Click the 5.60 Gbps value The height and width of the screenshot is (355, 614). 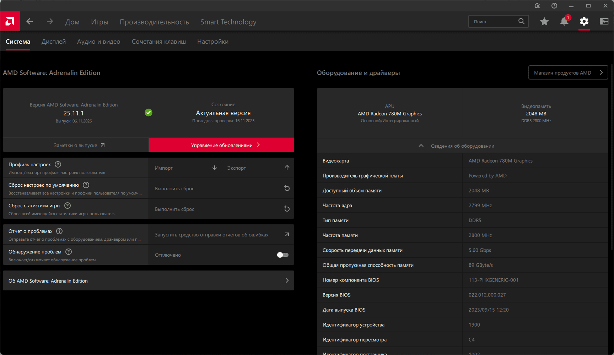tap(480, 250)
